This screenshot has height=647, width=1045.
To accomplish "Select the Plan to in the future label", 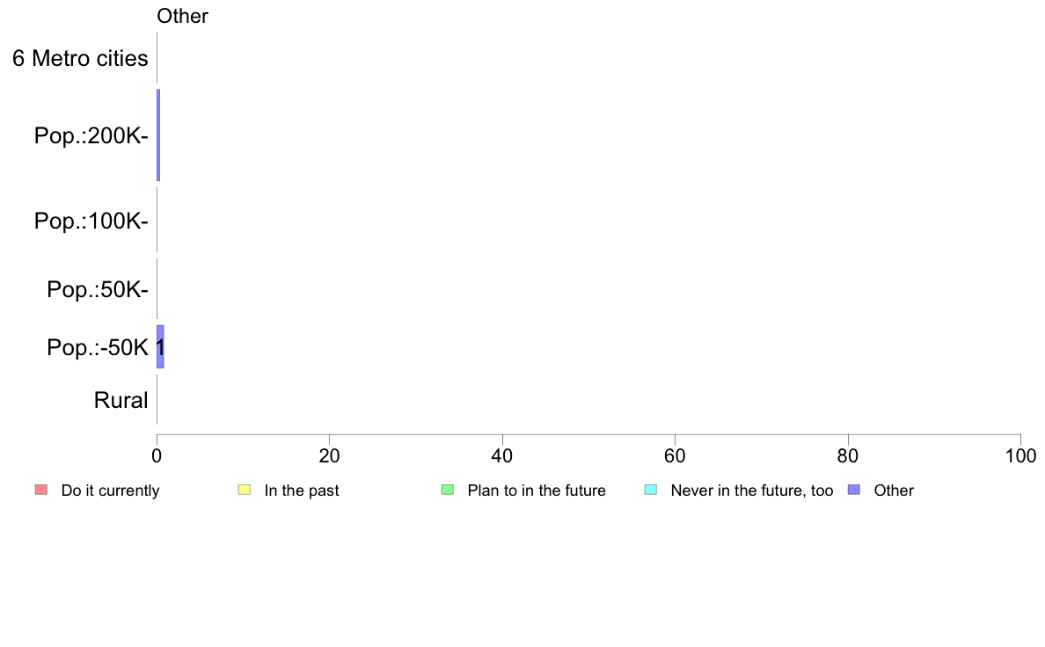I will coord(537,491).
